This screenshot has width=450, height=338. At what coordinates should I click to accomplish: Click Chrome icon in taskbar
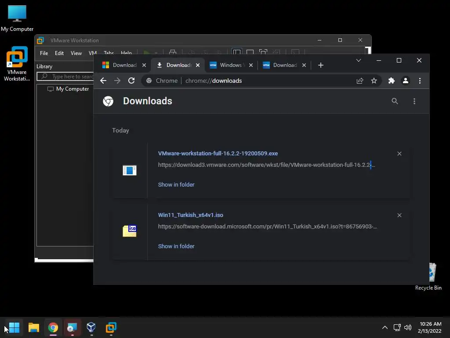tap(53, 327)
